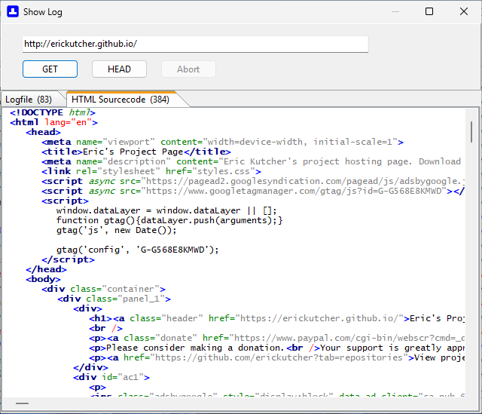Focus the URL input field
The width and height of the screenshot is (482, 414).
pos(195,44)
